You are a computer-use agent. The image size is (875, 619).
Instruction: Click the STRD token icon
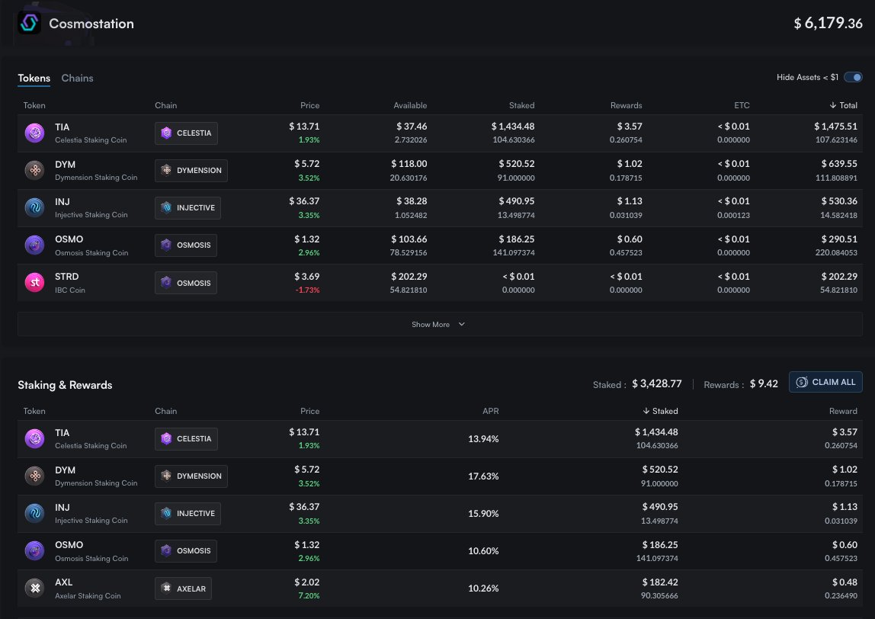[x=34, y=282]
